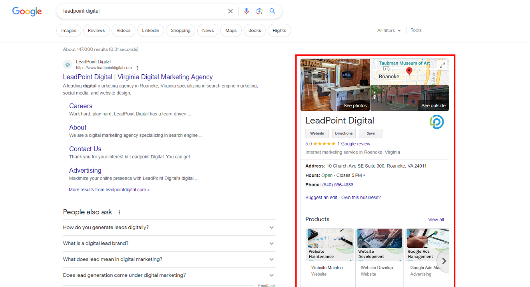Select the Books filter chip

click(x=254, y=30)
